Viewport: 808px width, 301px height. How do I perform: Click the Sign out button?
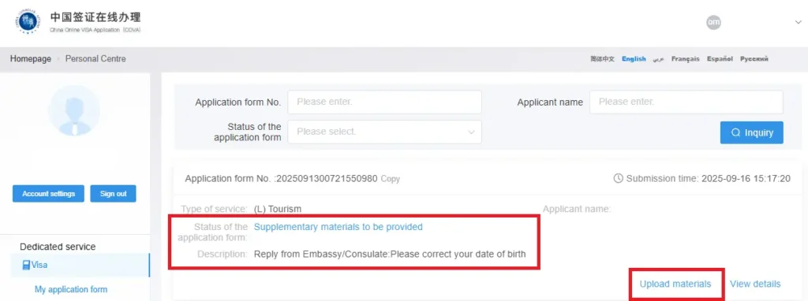pos(114,194)
